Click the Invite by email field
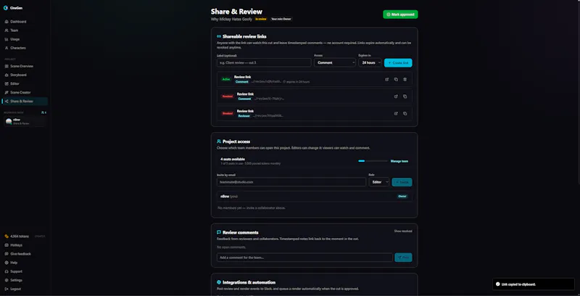Screen dimensions: 580x296 (x=291, y=182)
